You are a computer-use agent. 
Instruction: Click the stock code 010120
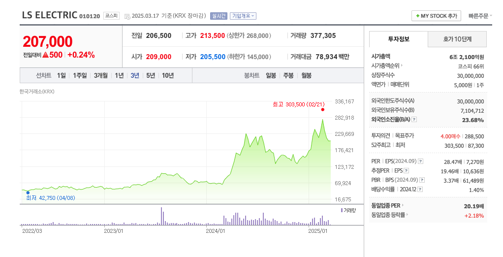coord(90,16)
